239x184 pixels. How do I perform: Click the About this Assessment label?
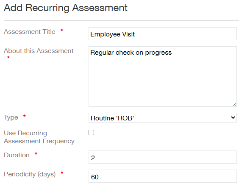(x=39, y=51)
